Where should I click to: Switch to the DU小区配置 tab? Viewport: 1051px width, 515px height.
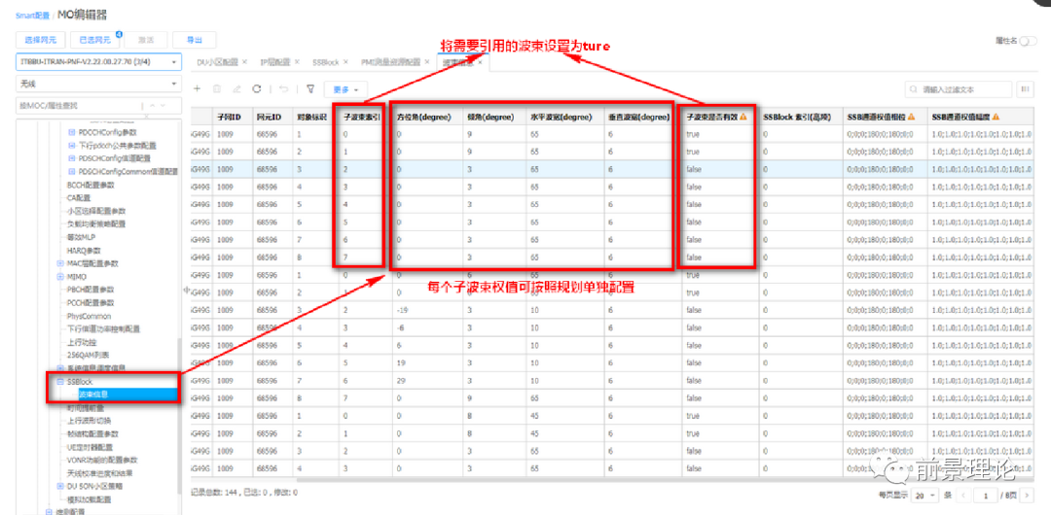click(217, 62)
